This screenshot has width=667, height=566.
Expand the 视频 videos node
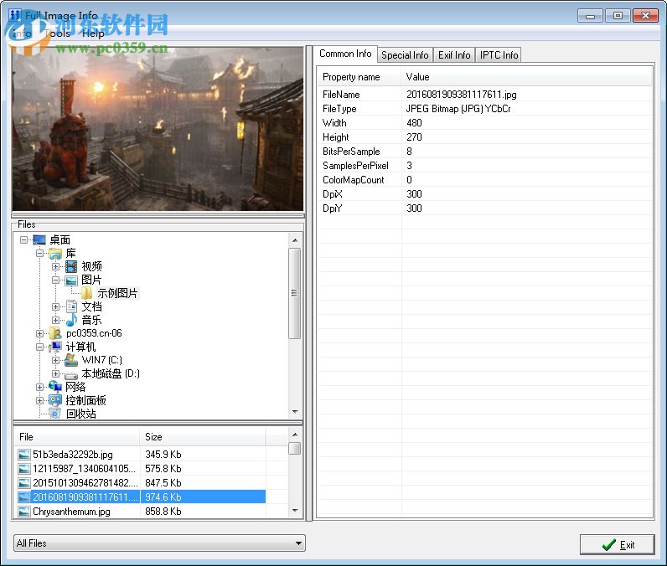(55, 267)
